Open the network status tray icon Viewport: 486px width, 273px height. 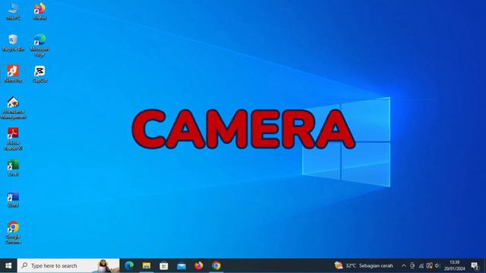point(421,265)
